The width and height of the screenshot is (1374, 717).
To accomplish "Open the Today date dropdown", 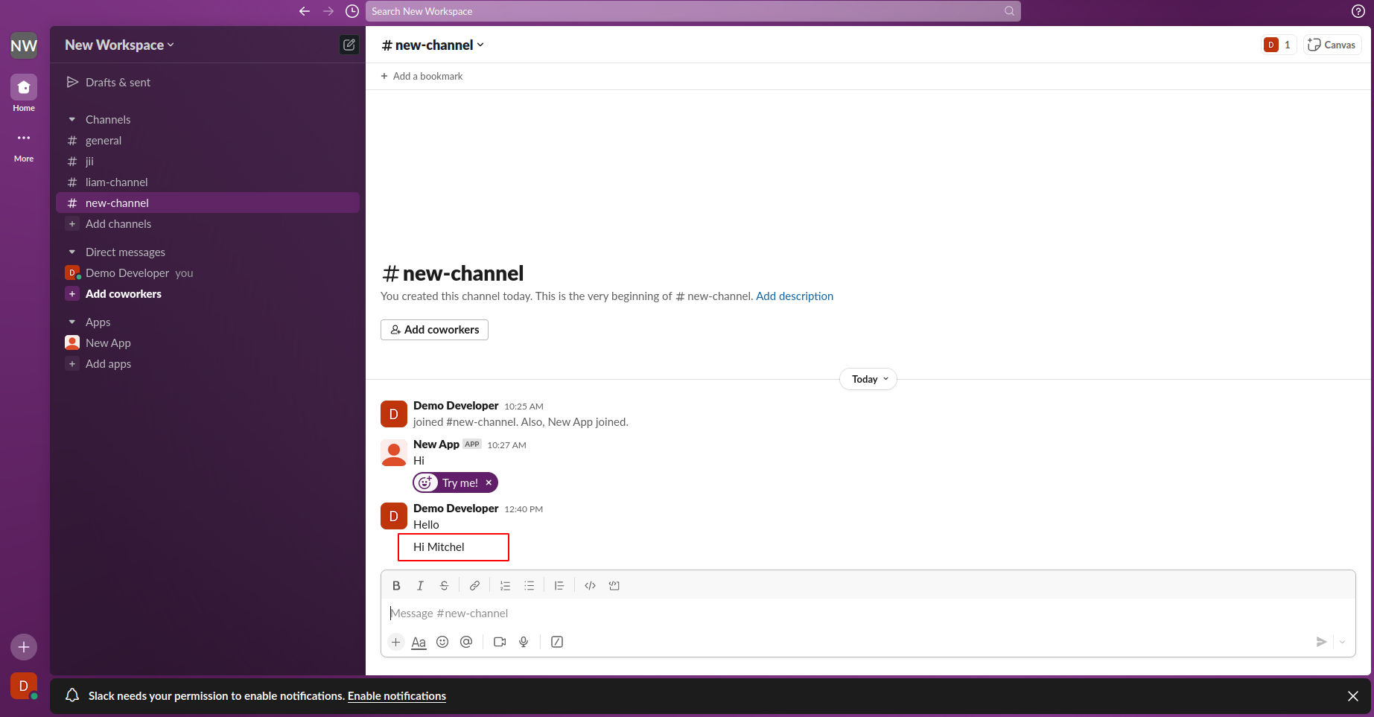I will 868,379.
